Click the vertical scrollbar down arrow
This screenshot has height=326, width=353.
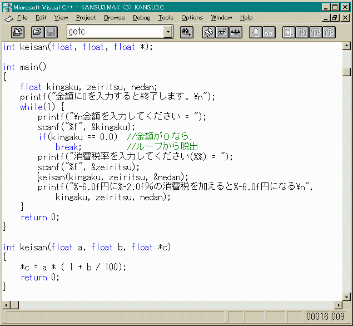point(346,297)
